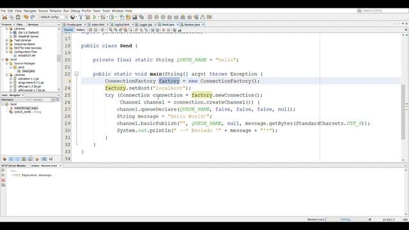Select amqp-client-5.7.1.jar library
The height and width of the screenshot is (230, 409).
(x=31, y=82)
